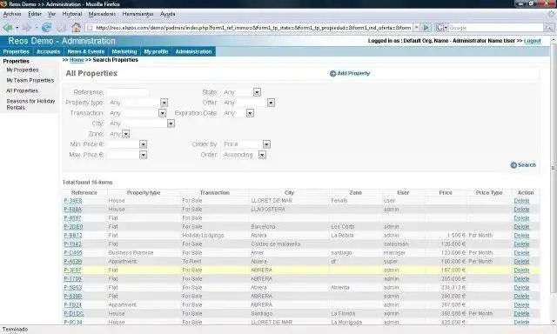Open property reference P-34E8
The height and width of the screenshot is (334, 557).
coord(73,201)
